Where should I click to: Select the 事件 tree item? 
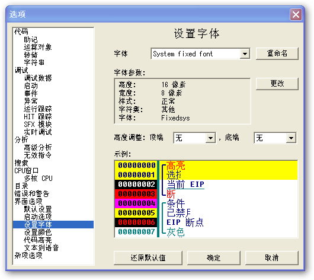point(31,93)
